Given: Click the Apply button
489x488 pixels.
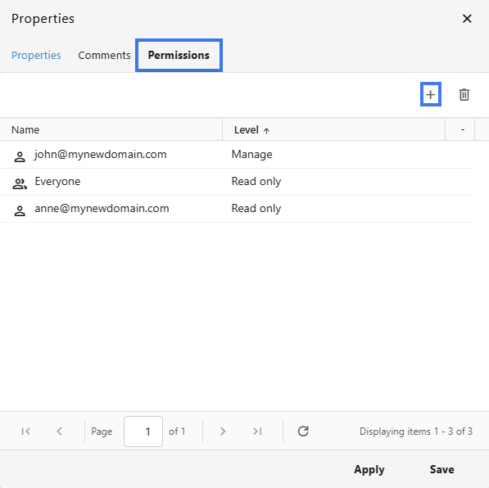Looking at the screenshot, I should 369,469.
